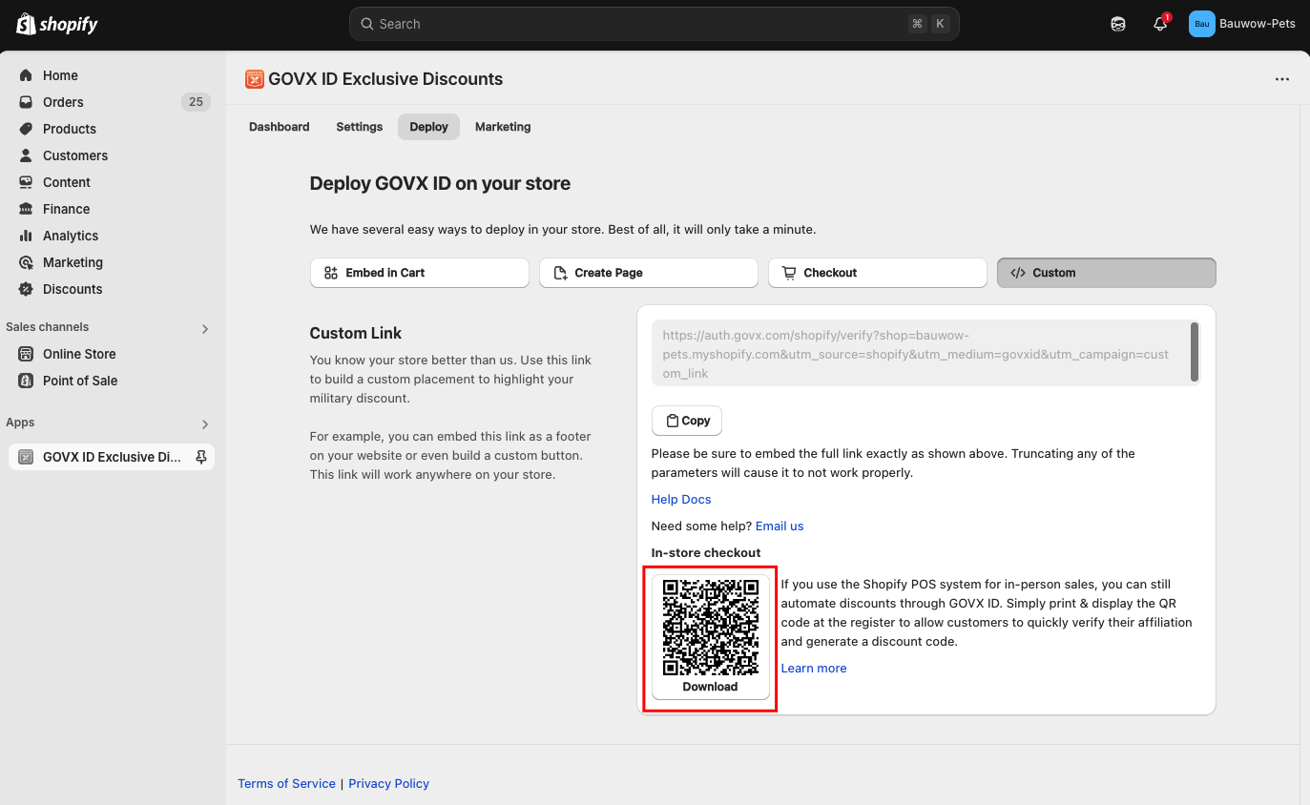Open Point of Sale channel

click(x=80, y=381)
